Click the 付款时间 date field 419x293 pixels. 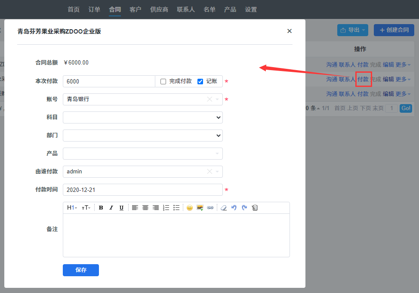point(143,190)
